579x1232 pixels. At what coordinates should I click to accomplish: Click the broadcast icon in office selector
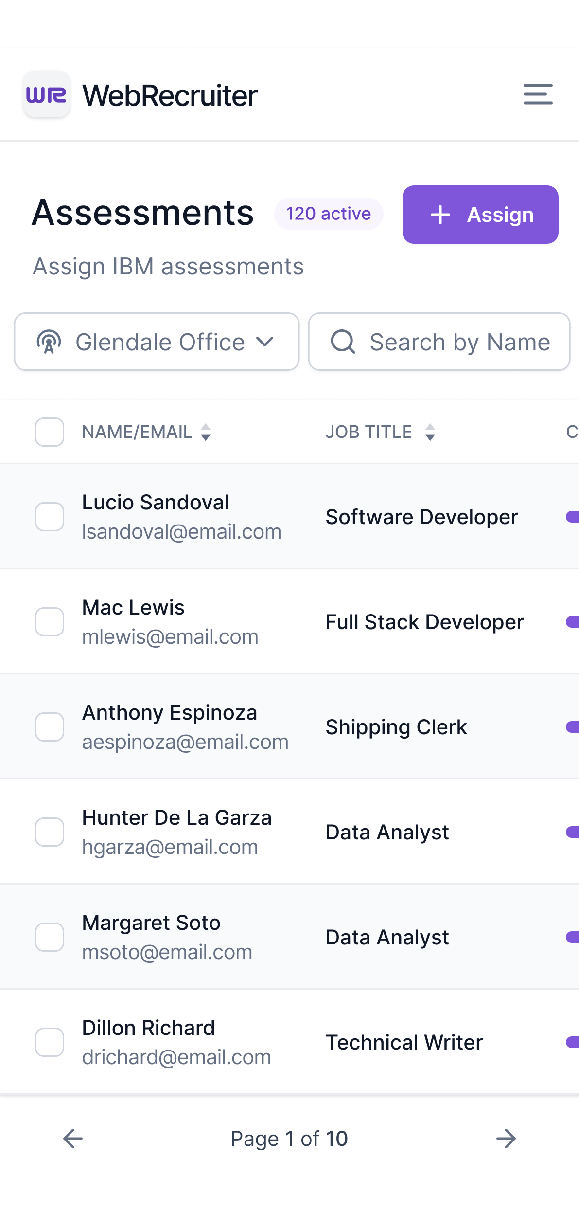click(x=49, y=342)
